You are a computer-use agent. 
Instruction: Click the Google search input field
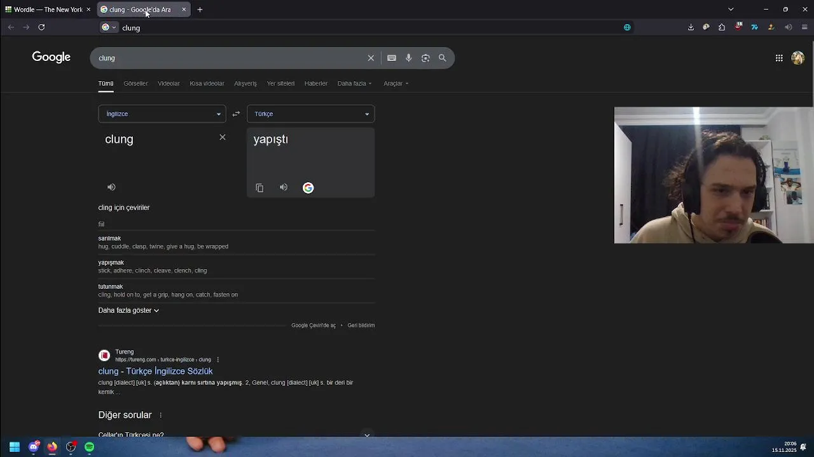[229, 58]
